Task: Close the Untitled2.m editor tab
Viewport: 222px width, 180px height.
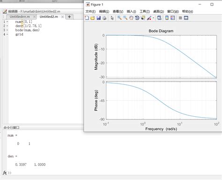Action: click(x=62, y=17)
